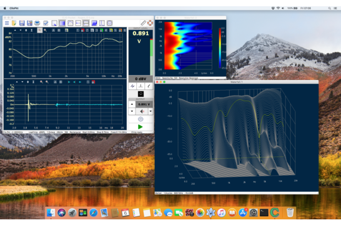Screen dimensions: 341x225
Task: Toggle overlay 3 on upper graph
Action: click(x=96, y=30)
